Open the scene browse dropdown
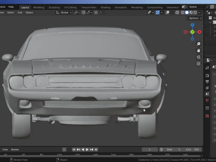This screenshot has height=162, width=216. [x=184, y=7]
